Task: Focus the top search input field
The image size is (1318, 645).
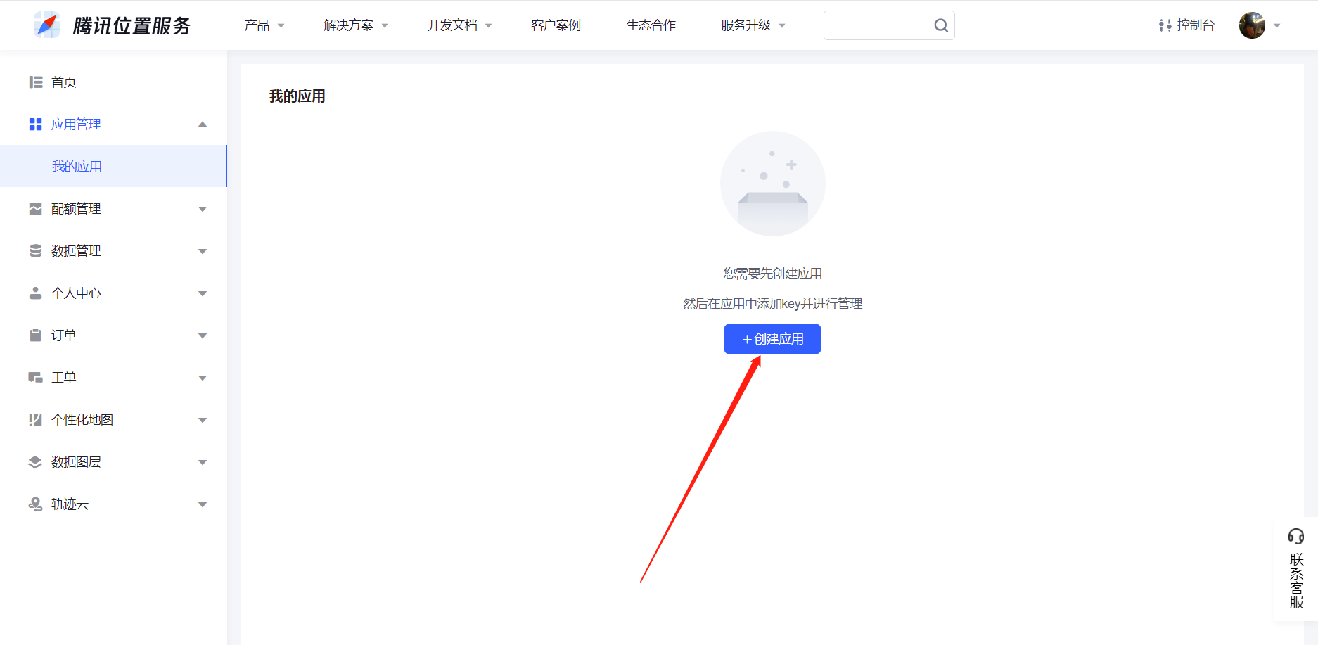Action: pyautogui.click(x=876, y=25)
